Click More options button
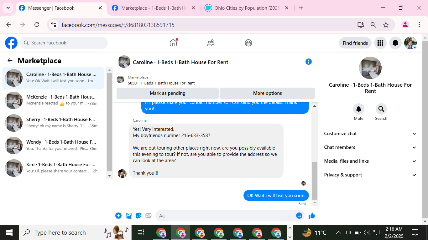 tap(268, 93)
